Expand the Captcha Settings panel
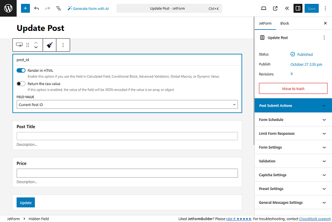This screenshot has height=222, width=332. (x=293, y=175)
